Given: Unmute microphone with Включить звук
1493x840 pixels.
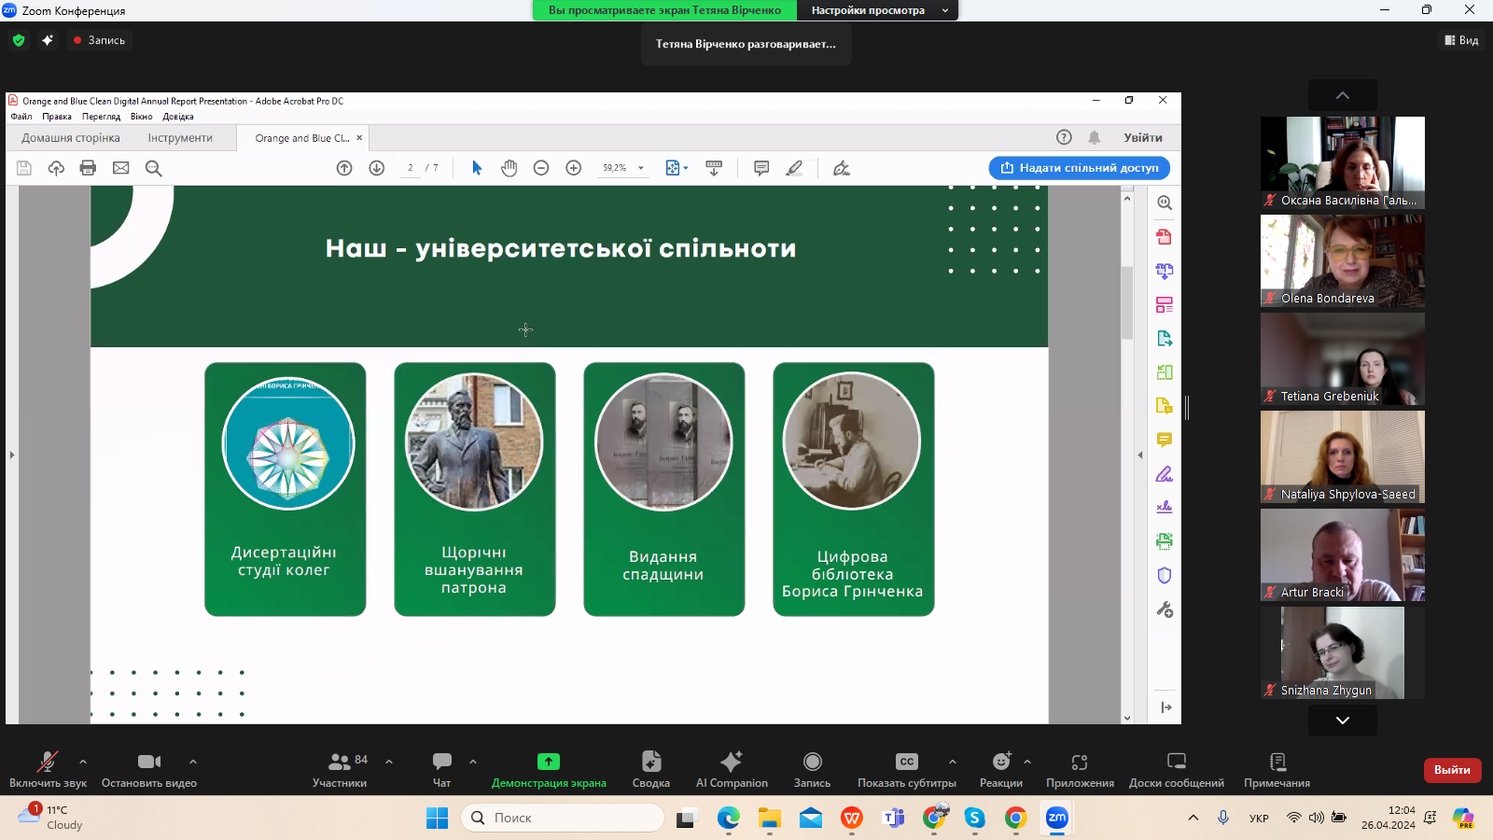Looking at the screenshot, I should (x=48, y=769).
